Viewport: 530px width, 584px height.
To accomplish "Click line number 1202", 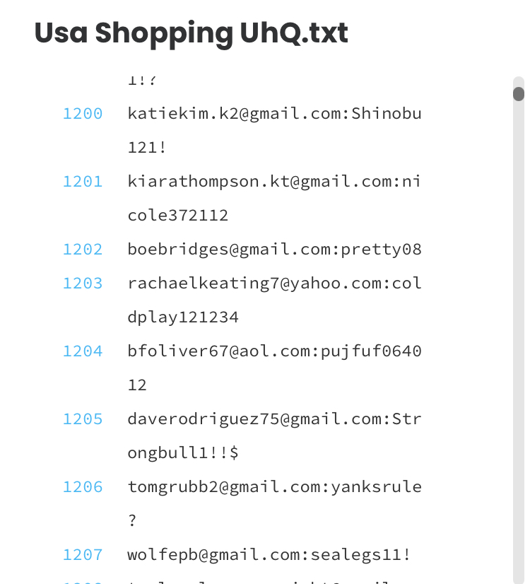I will point(83,250).
